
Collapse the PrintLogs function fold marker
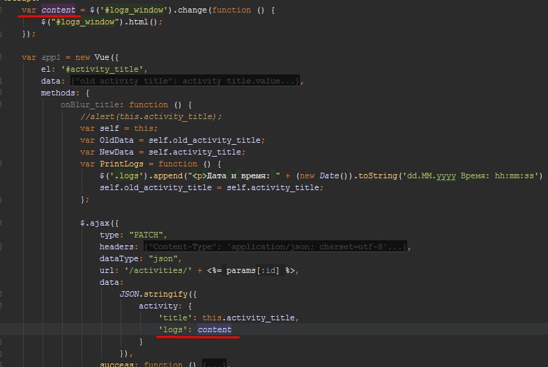1,164
